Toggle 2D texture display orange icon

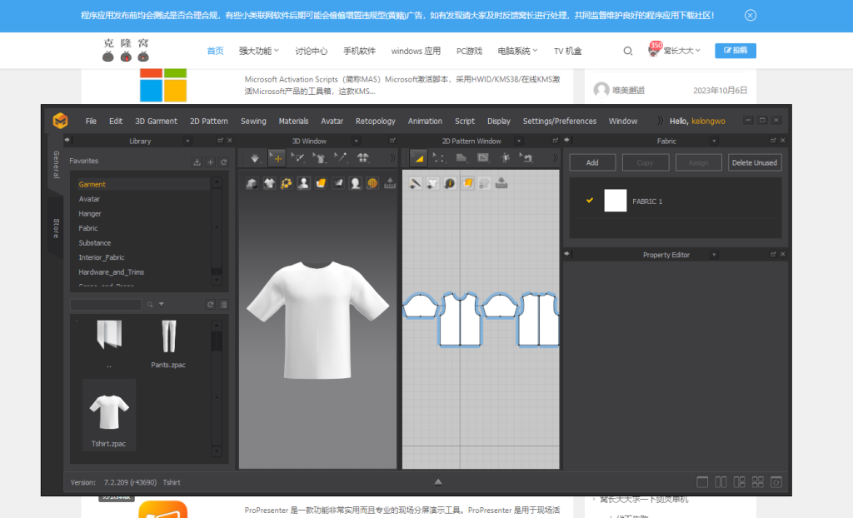pyautogui.click(x=467, y=184)
